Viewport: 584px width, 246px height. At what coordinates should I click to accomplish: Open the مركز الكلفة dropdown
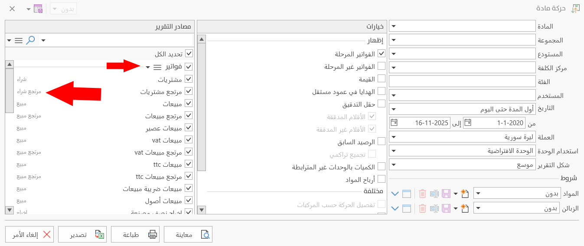(x=393, y=68)
